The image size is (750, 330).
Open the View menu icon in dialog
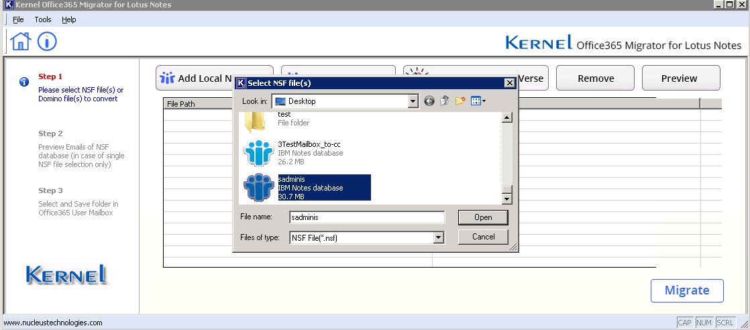478,101
